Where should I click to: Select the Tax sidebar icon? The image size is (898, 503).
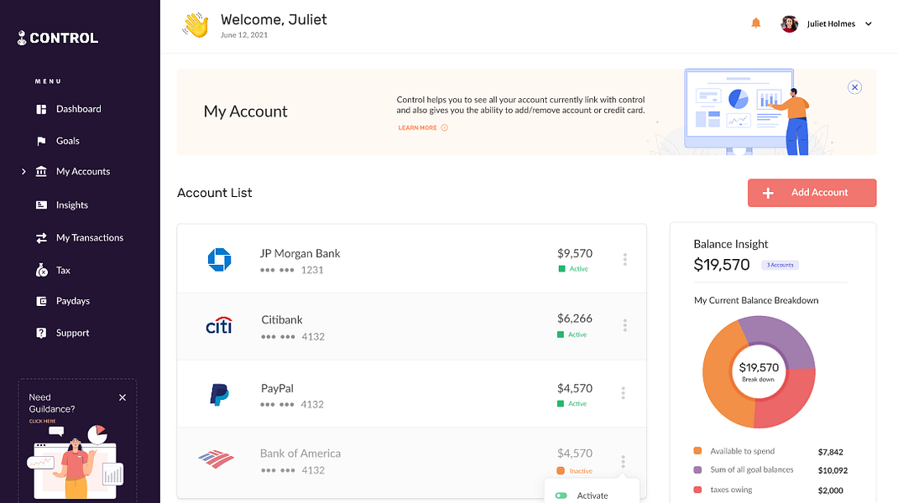[x=41, y=269]
